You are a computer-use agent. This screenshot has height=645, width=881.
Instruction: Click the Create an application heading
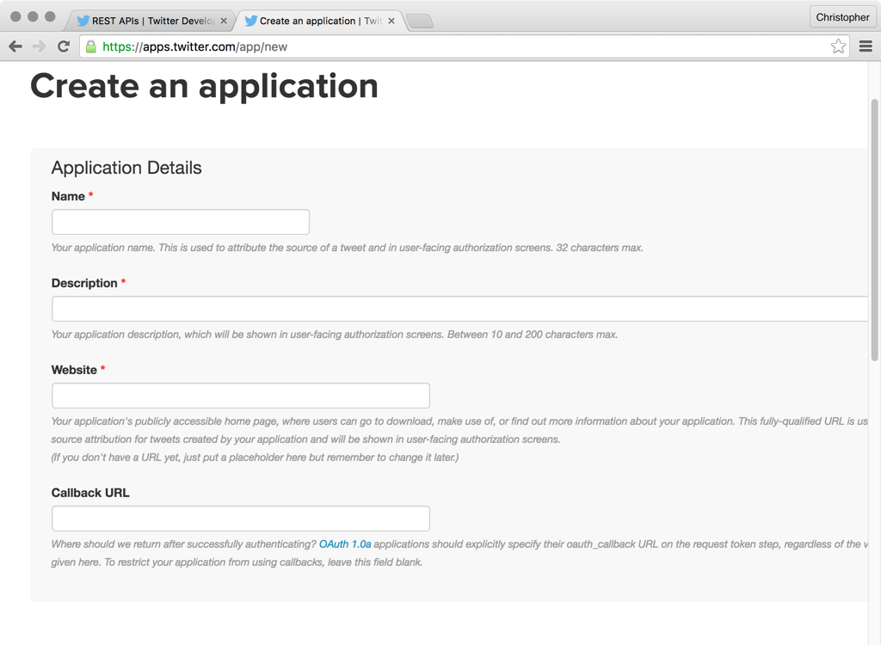click(204, 86)
